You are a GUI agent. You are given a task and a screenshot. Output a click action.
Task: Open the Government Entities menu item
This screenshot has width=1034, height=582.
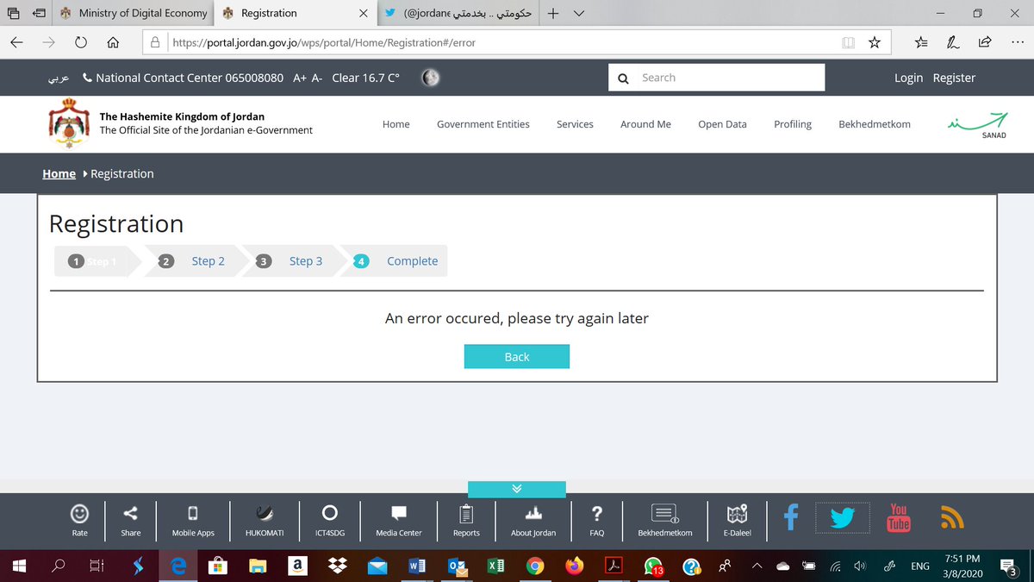(483, 124)
